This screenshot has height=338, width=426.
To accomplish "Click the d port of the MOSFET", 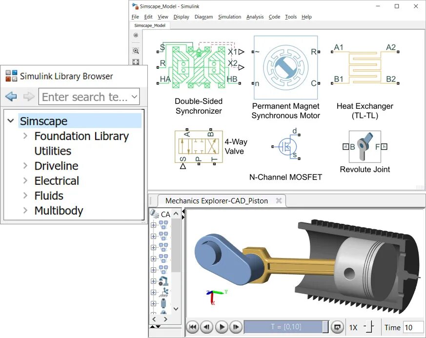I will coord(299,135).
